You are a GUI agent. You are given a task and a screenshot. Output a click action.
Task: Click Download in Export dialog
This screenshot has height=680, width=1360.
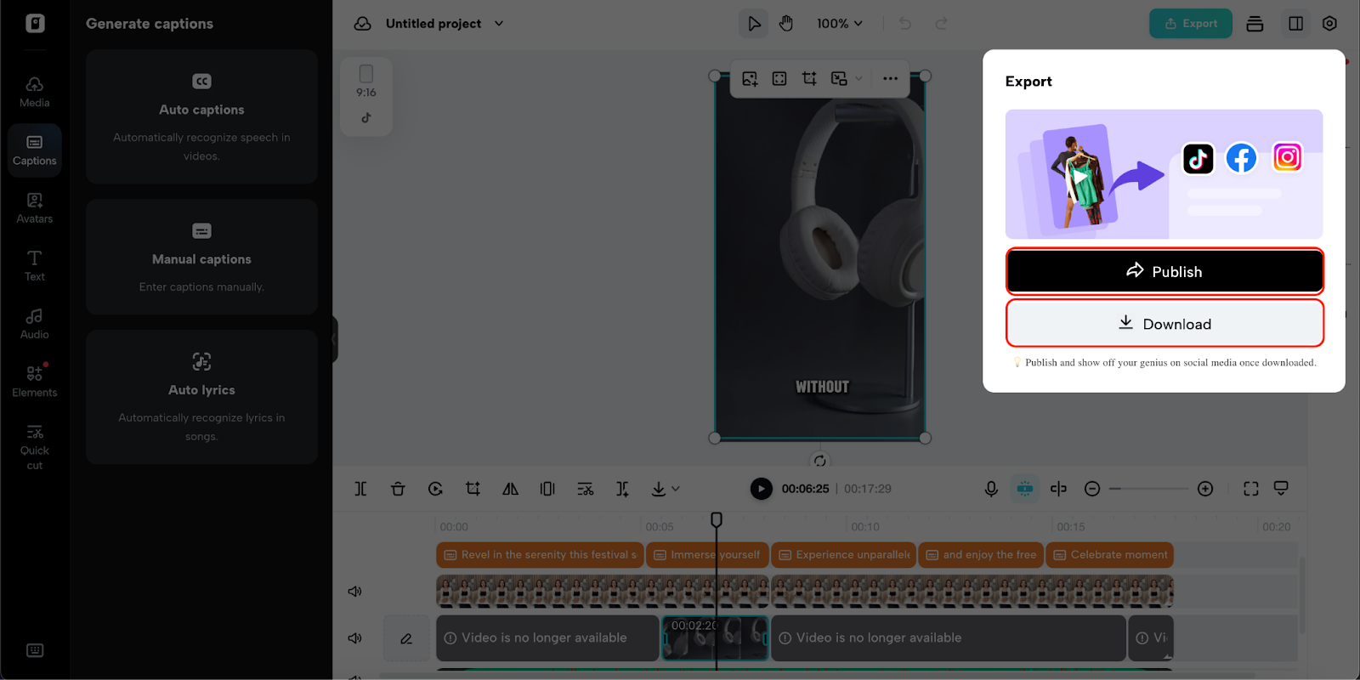1164,323
